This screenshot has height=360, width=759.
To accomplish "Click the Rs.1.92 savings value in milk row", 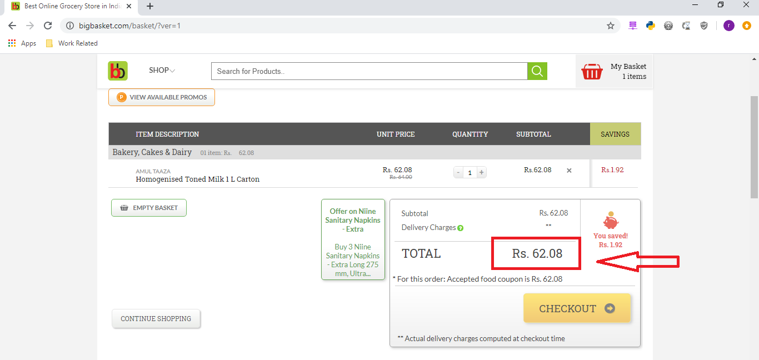I will click(x=612, y=170).
